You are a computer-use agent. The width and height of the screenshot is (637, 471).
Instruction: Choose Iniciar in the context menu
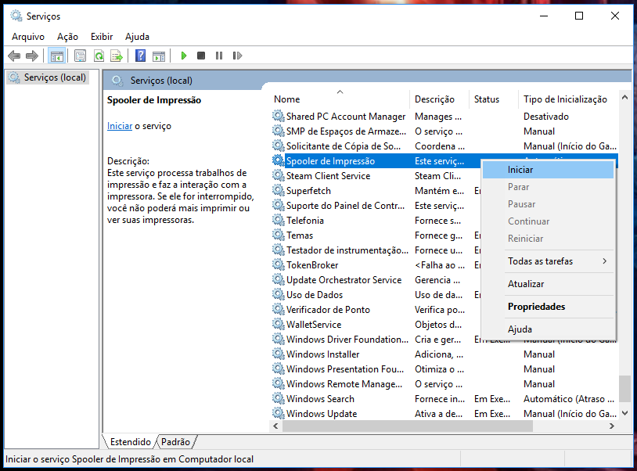548,170
